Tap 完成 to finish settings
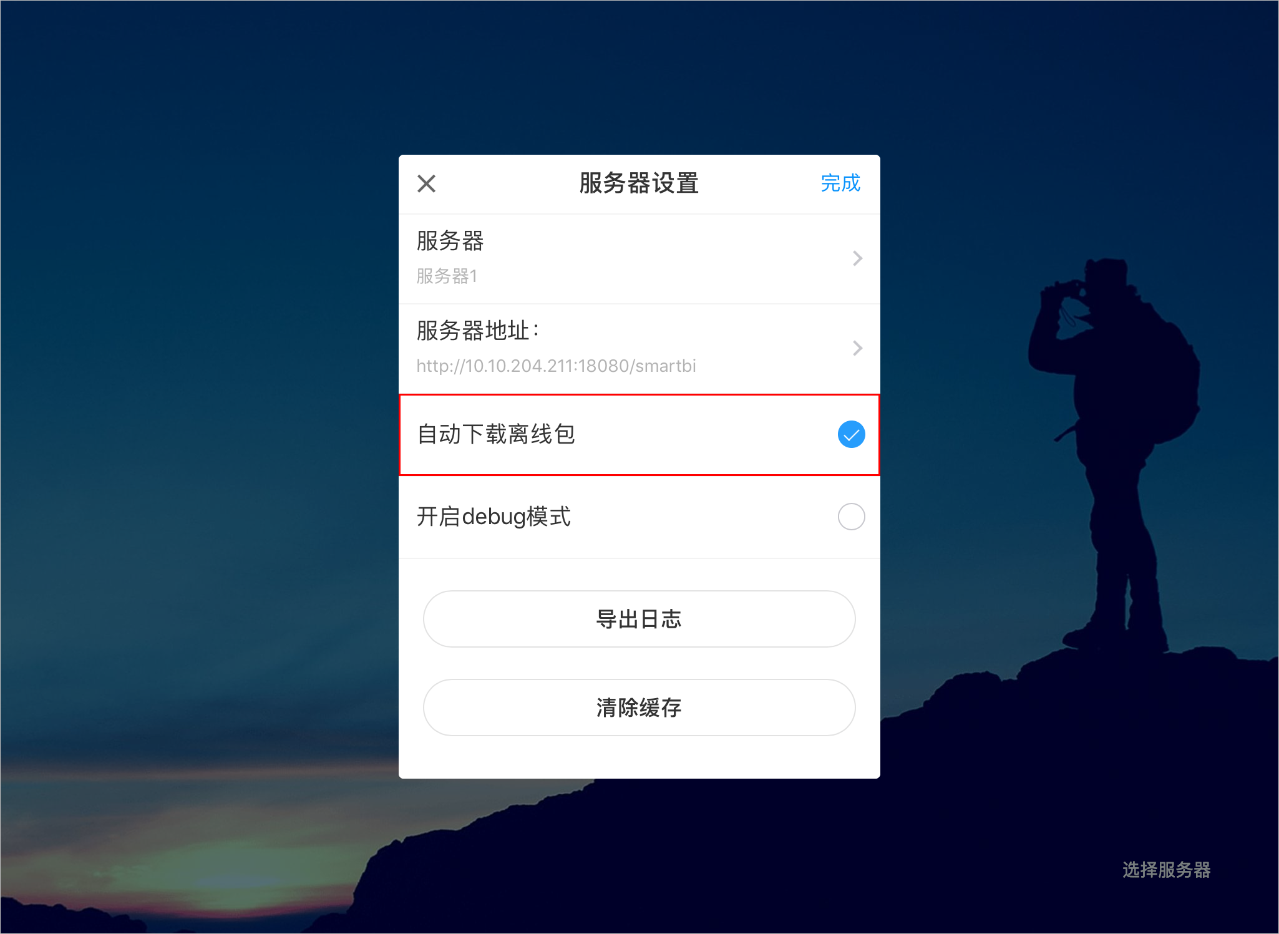This screenshot has width=1279, height=934. pyautogui.click(x=840, y=183)
